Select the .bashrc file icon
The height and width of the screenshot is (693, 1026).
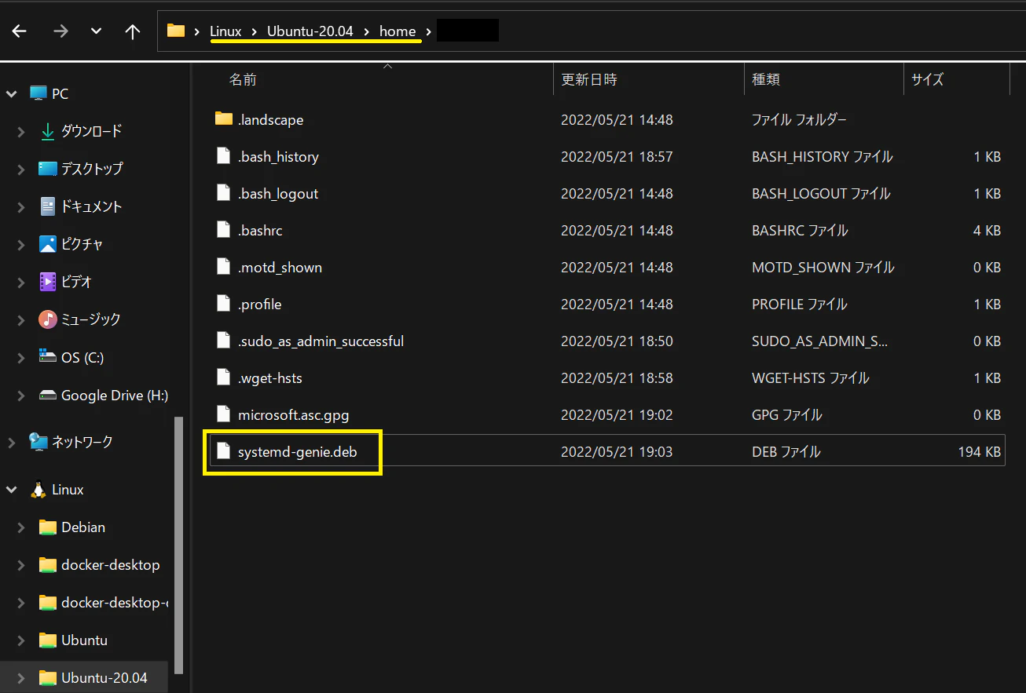point(224,230)
